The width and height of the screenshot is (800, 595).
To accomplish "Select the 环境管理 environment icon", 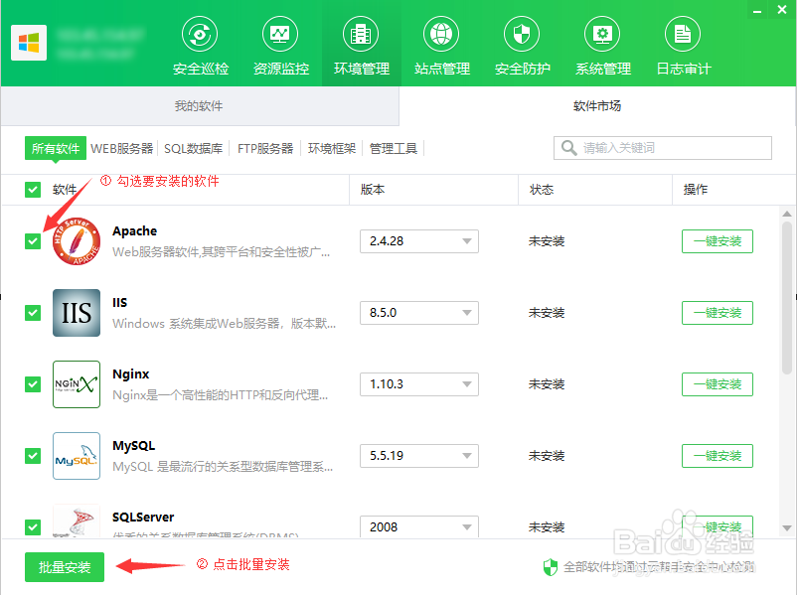I will tap(360, 33).
